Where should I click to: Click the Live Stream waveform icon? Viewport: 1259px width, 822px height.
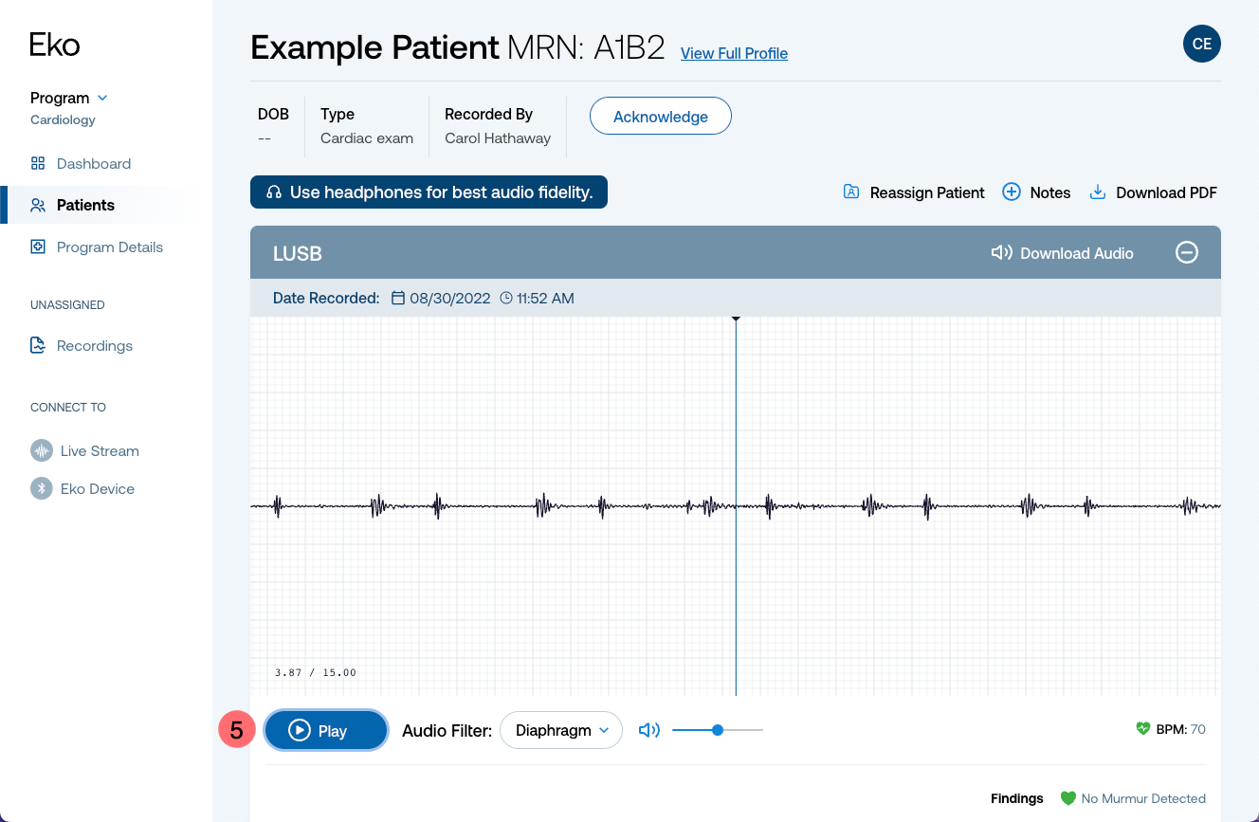coord(41,450)
